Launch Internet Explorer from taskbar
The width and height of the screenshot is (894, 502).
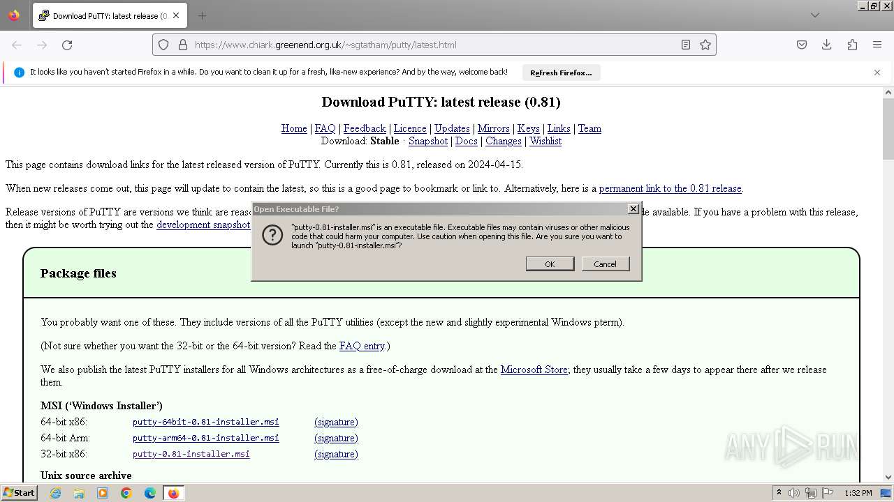[55, 493]
